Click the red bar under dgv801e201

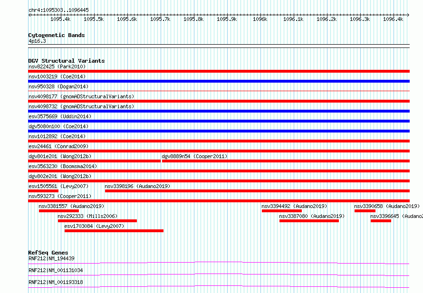[94, 161]
